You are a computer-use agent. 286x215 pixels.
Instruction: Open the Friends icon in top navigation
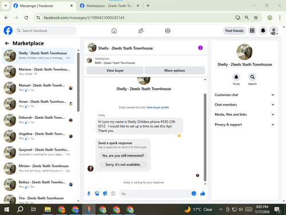tap(141, 30)
